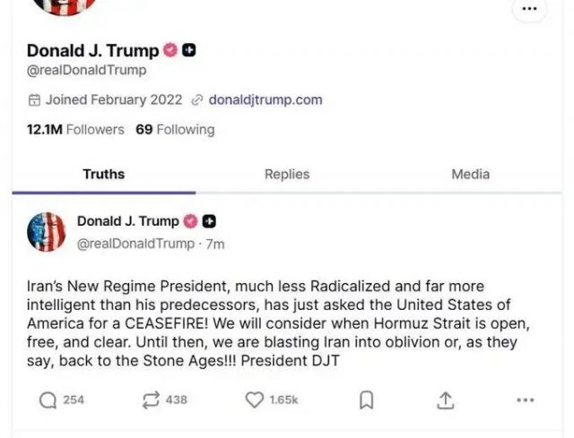Screen dimensions: 574x438
Task: Open post options three-dot menu
Action: (526, 400)
